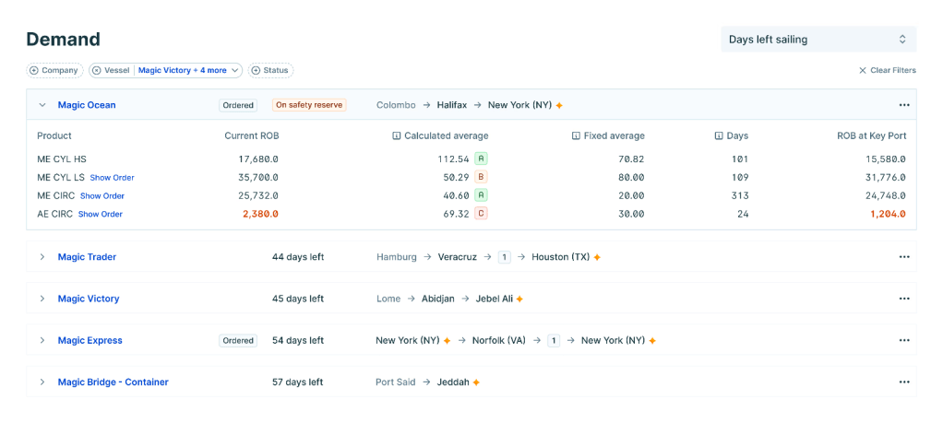Click the orange star next to Jeddah
The image size is (943, 423).
(476, 382)
